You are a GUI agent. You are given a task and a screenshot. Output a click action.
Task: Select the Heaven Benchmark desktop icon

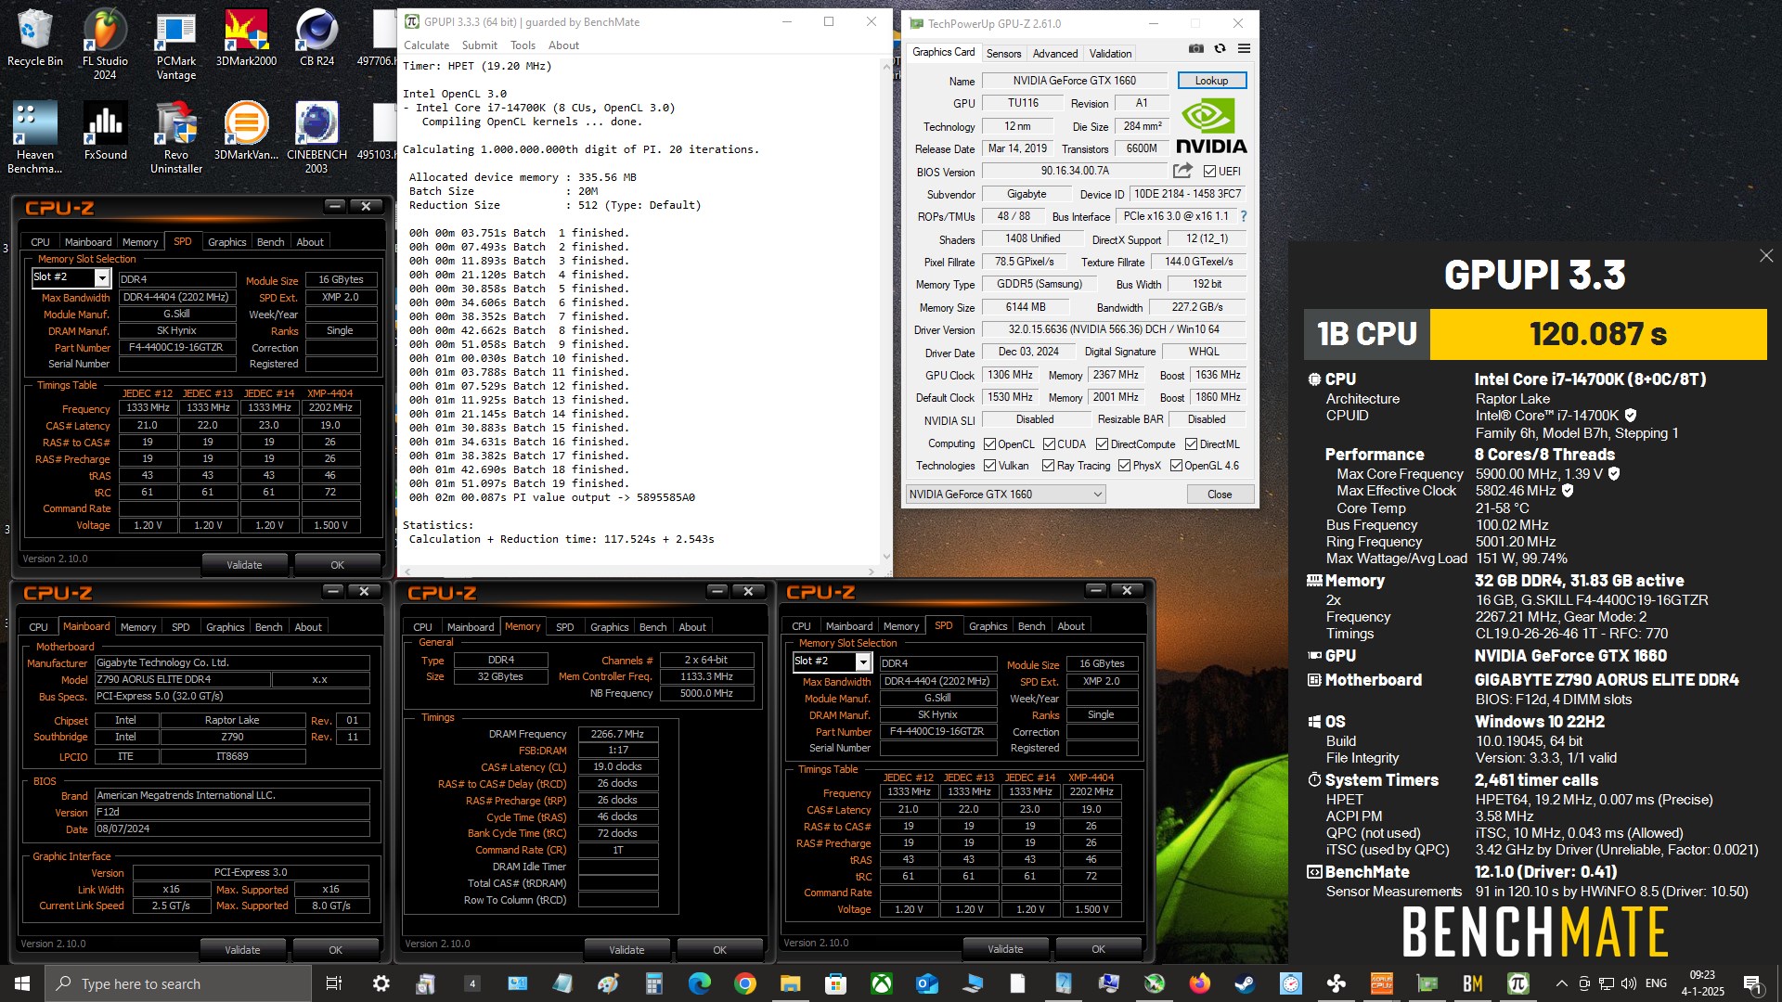pos(34,138)
